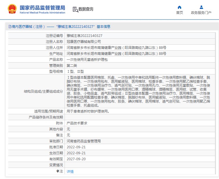The height and width of the screenshot is (179, 219).
Task: Click the 适用范围/预期用途 label
Action: click(48, 111)
